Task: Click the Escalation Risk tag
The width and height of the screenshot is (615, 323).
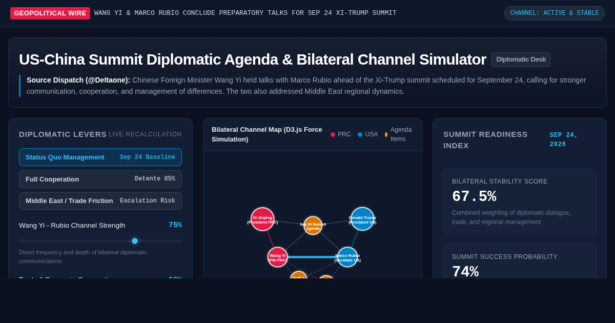Action: tap(148, 201)
